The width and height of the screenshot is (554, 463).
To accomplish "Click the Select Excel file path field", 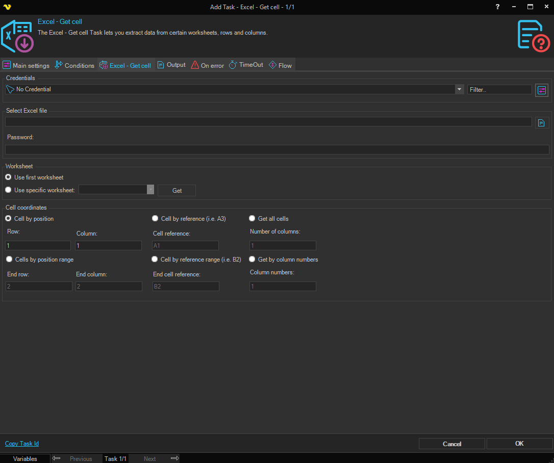I will (268, 122).
